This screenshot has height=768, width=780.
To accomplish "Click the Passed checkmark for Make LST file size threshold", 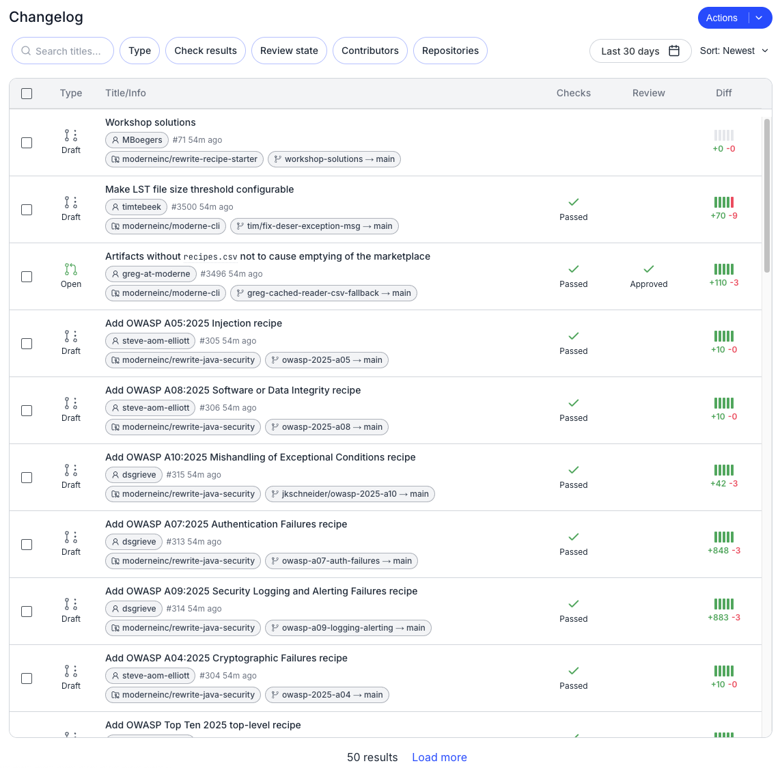I will [574, 202].
